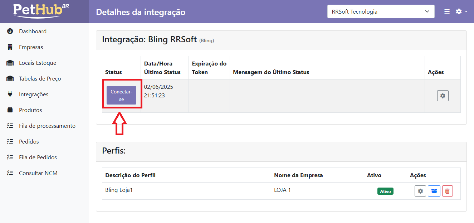Open Fila de processamento menu item

(47, 126)
